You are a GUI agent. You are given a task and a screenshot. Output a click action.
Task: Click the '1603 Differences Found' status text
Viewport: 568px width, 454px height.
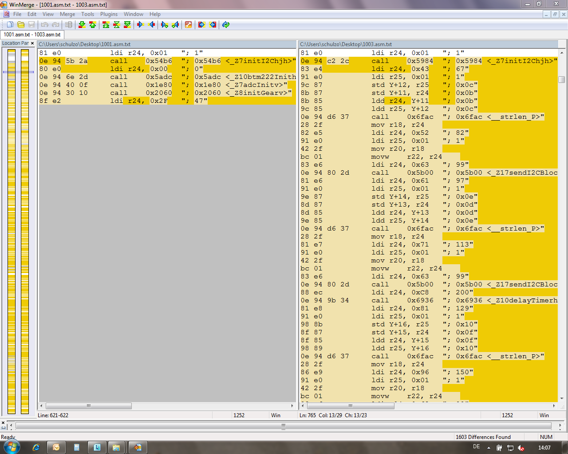click(x=483, y=437)
